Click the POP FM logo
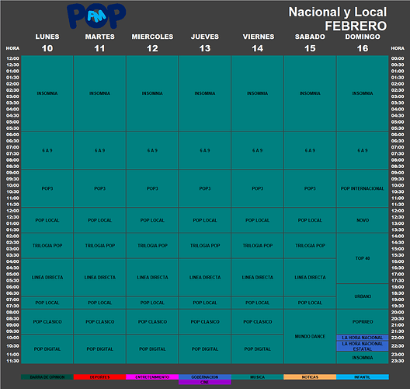The image size is (410, 389). point(96,16)
